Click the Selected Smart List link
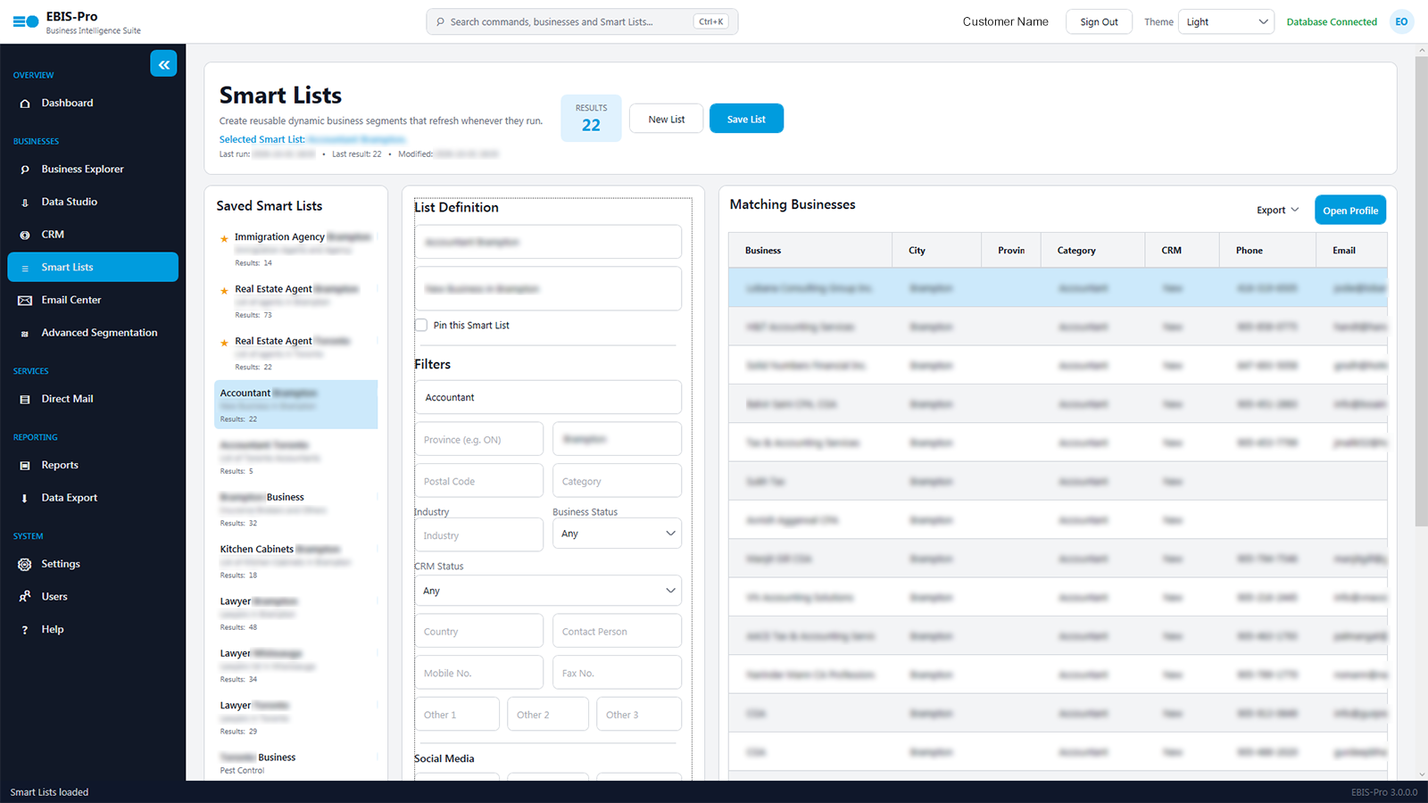 [x=311, y=139]
